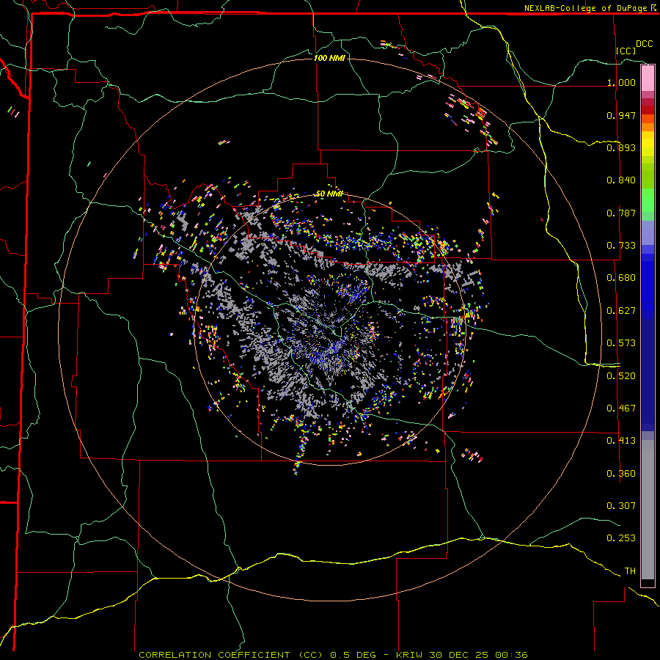Pick the bright green color bar segment
Viewport: 660px width, 660px height.
tap(648, 200)
